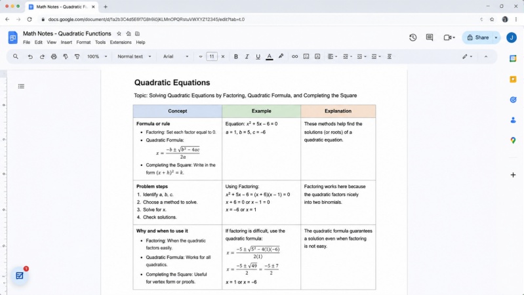Open the View menu
The width and height of the screenshot is (524, 295).
tap(51, 43)
